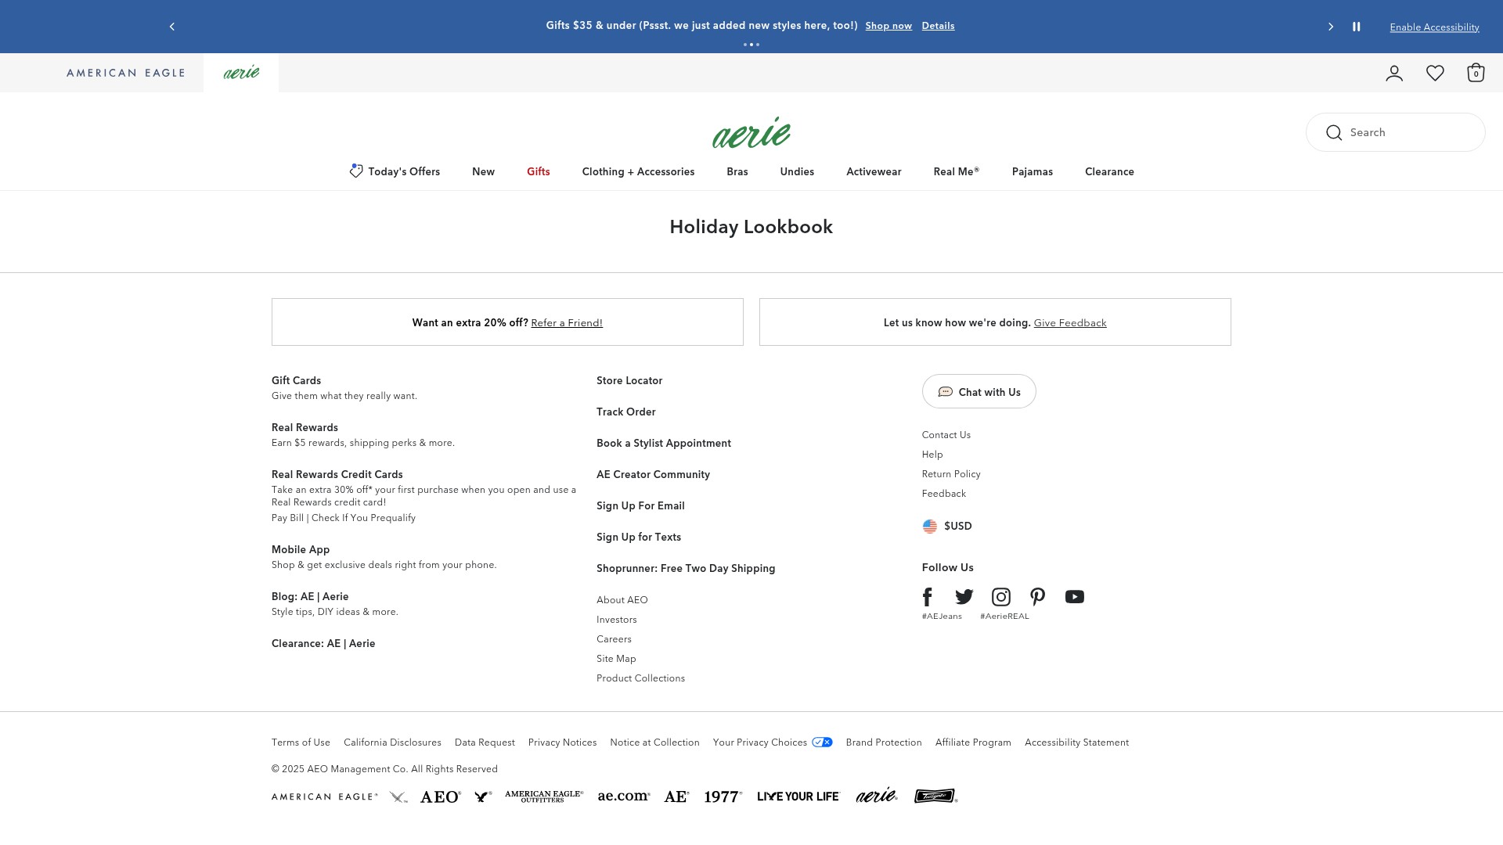
Task: Open Site Map footer link
Action: coord(616,659)
